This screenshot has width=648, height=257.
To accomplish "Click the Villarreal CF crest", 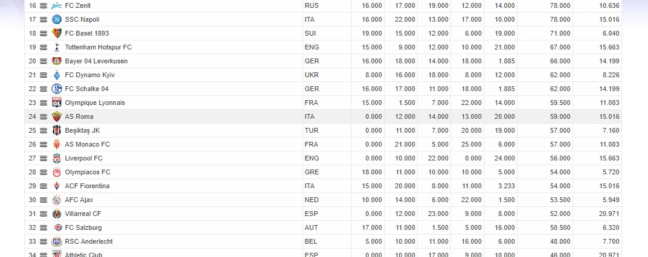I will point(57,214).
